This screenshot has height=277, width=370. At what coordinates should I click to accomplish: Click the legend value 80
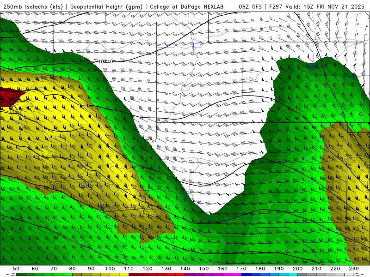pyautogui.click(x=72, y=269)
